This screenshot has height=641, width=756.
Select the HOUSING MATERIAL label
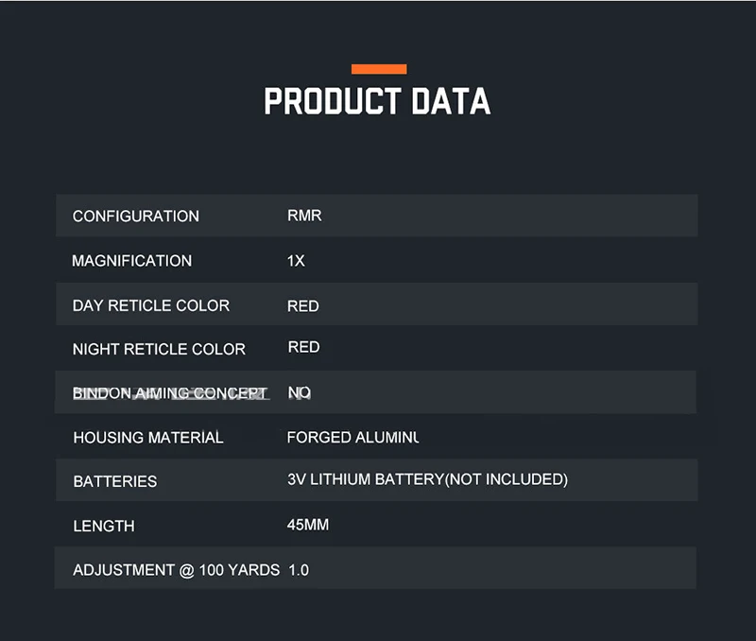(x=148, y=438)
